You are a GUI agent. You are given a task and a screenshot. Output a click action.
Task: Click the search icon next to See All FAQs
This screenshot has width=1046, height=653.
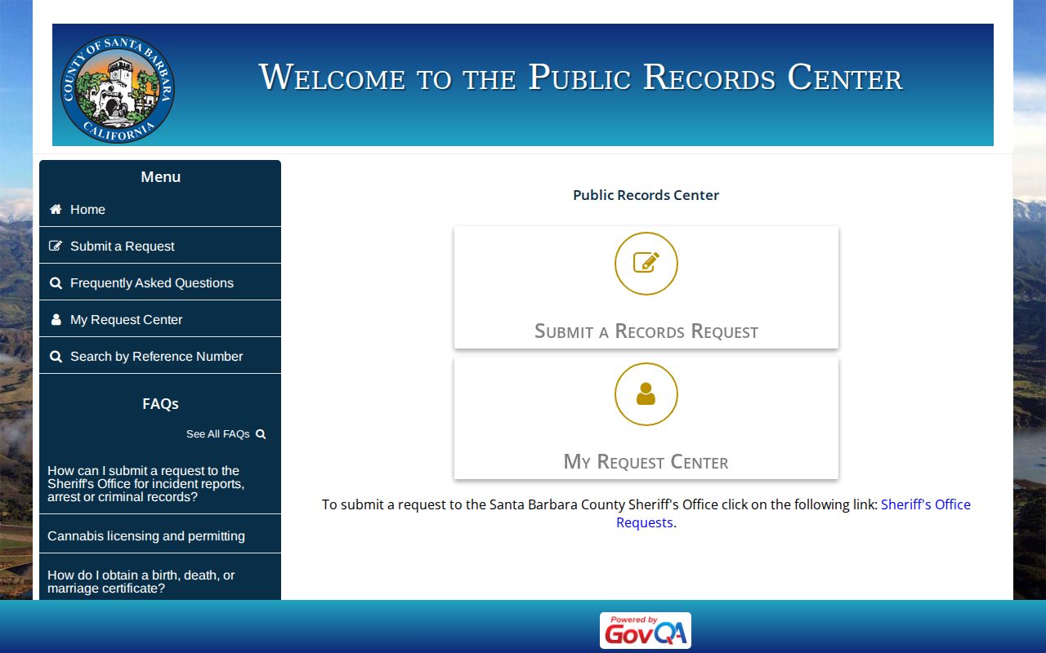click(261, 434)
